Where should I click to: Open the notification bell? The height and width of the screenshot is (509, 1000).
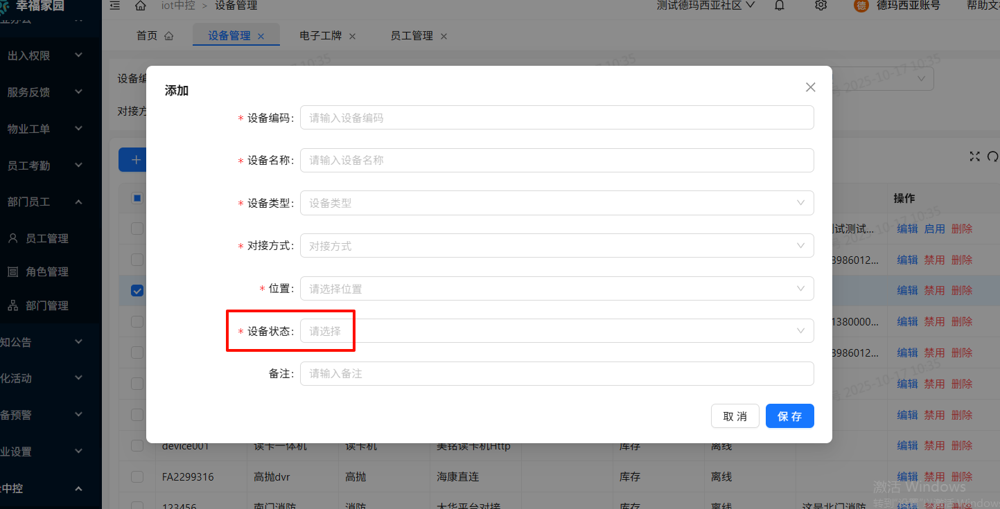779,6
